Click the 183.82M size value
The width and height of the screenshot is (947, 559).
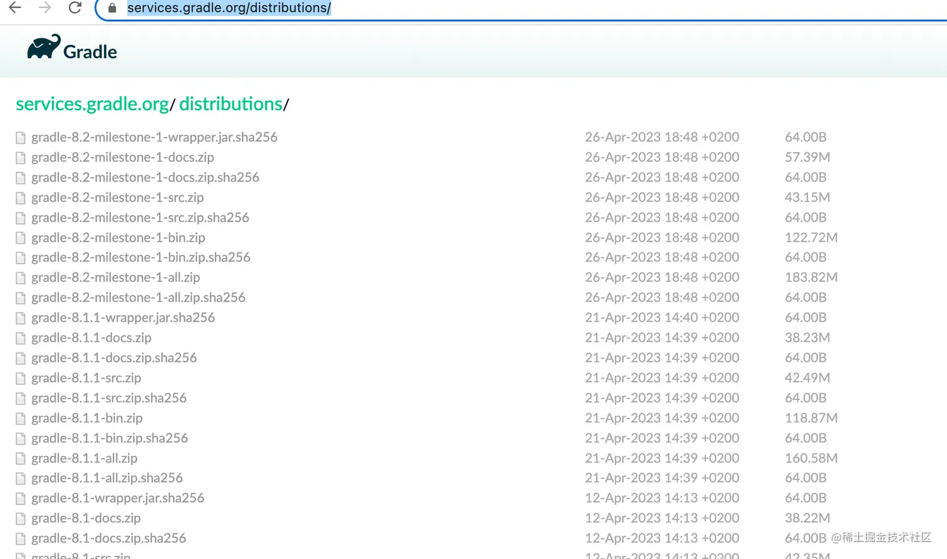[x=811, y=277]
